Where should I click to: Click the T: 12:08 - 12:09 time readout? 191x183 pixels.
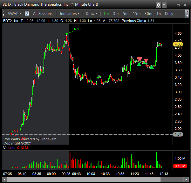[33, 21]
